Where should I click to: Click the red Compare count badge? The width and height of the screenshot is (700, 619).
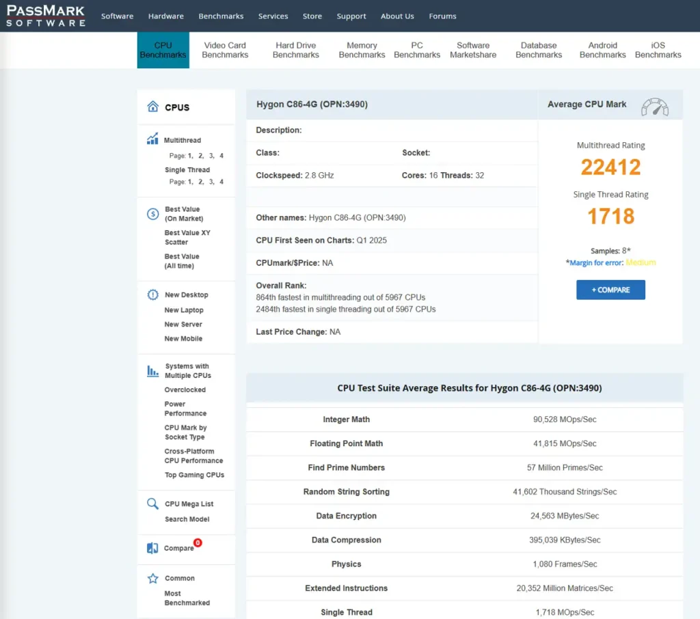[x=198, y=542]
